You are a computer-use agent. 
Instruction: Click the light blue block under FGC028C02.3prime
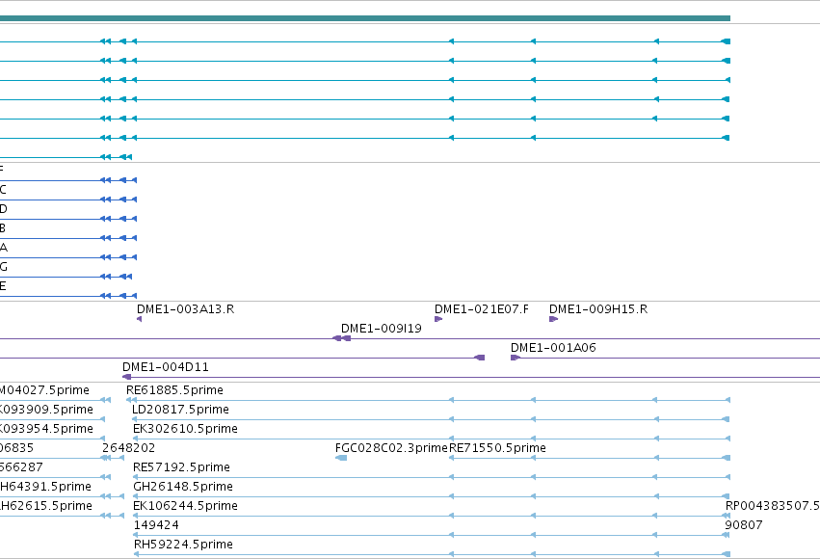coord(341,458)
